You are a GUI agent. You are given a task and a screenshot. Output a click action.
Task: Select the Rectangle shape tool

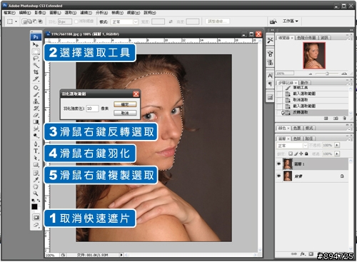36,165
